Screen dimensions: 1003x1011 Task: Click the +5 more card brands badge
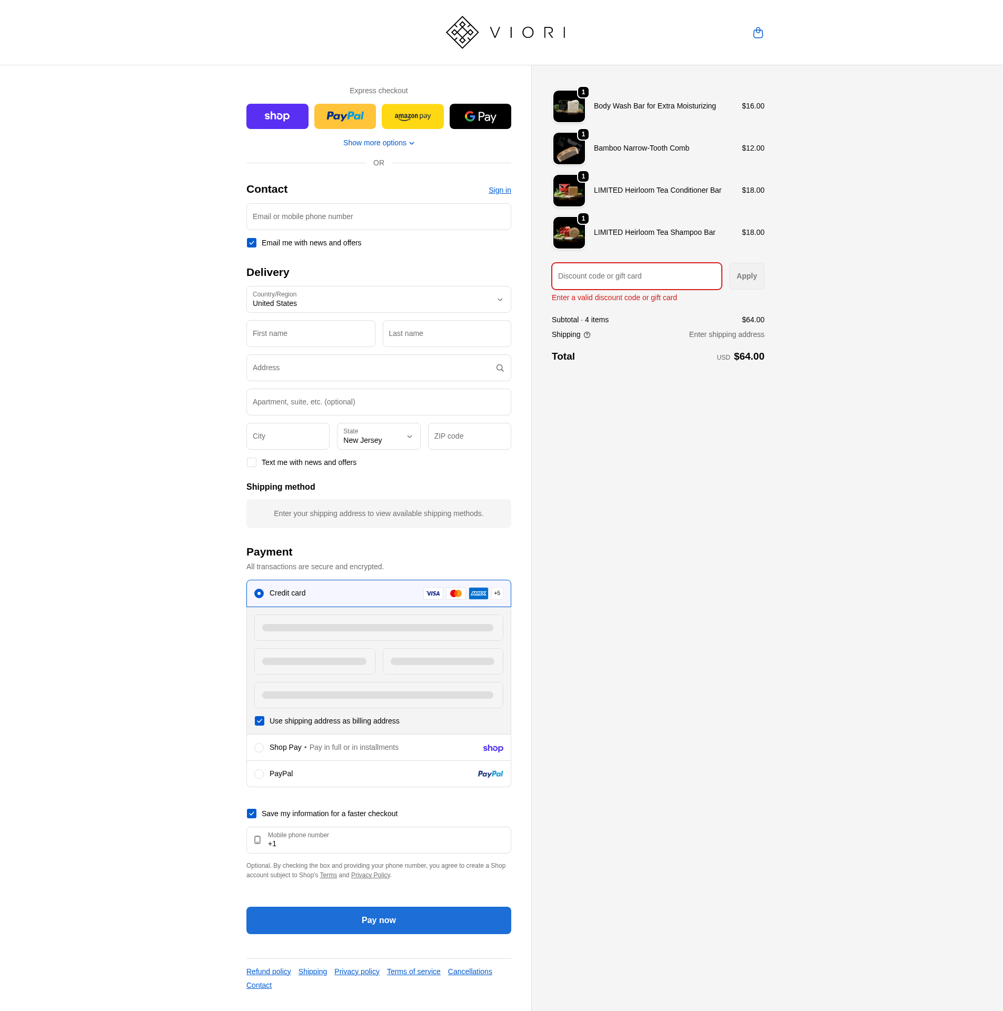click(x=497, y=593)
